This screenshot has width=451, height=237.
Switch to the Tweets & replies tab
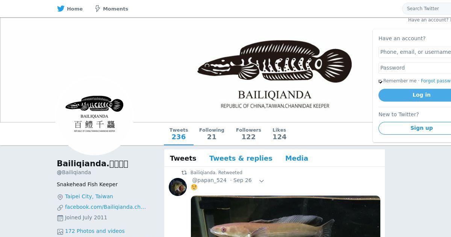click(241, 158)
